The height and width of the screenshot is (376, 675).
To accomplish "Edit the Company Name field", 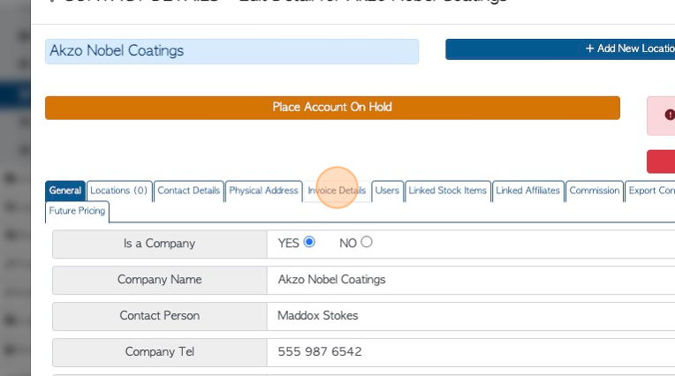I will click(x=471, y=280).
